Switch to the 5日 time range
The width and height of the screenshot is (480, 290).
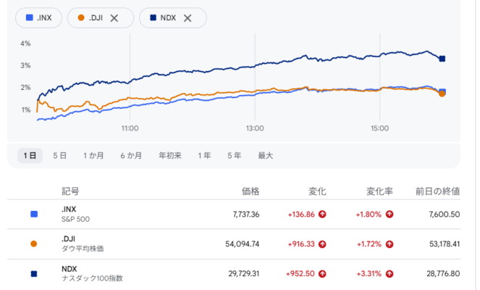pos(59,156)
